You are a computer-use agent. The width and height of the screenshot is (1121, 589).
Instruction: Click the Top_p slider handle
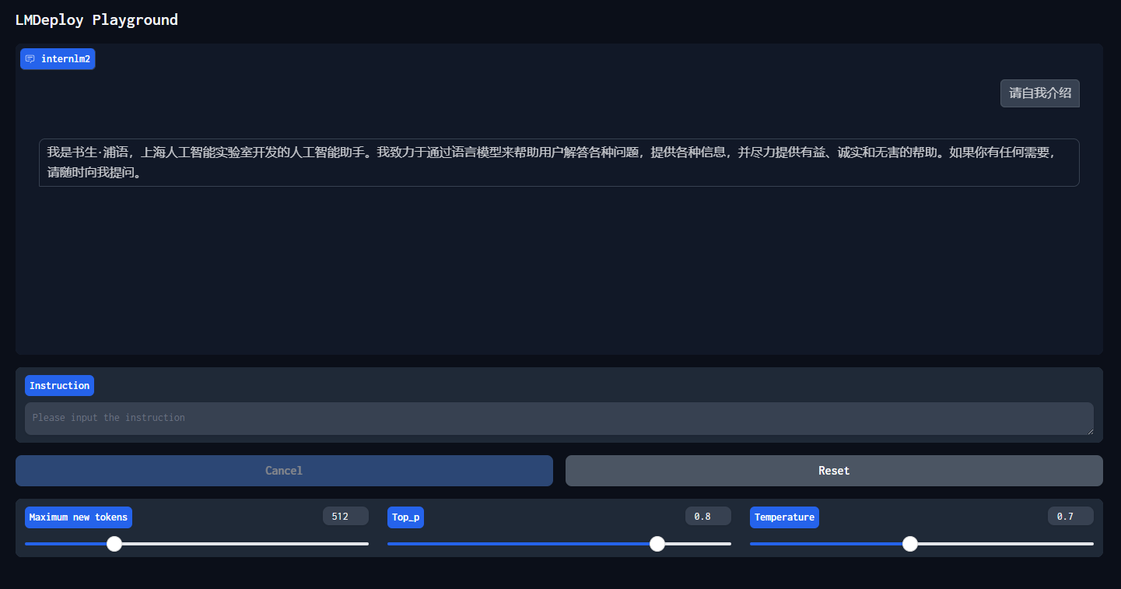click(657, 544)
